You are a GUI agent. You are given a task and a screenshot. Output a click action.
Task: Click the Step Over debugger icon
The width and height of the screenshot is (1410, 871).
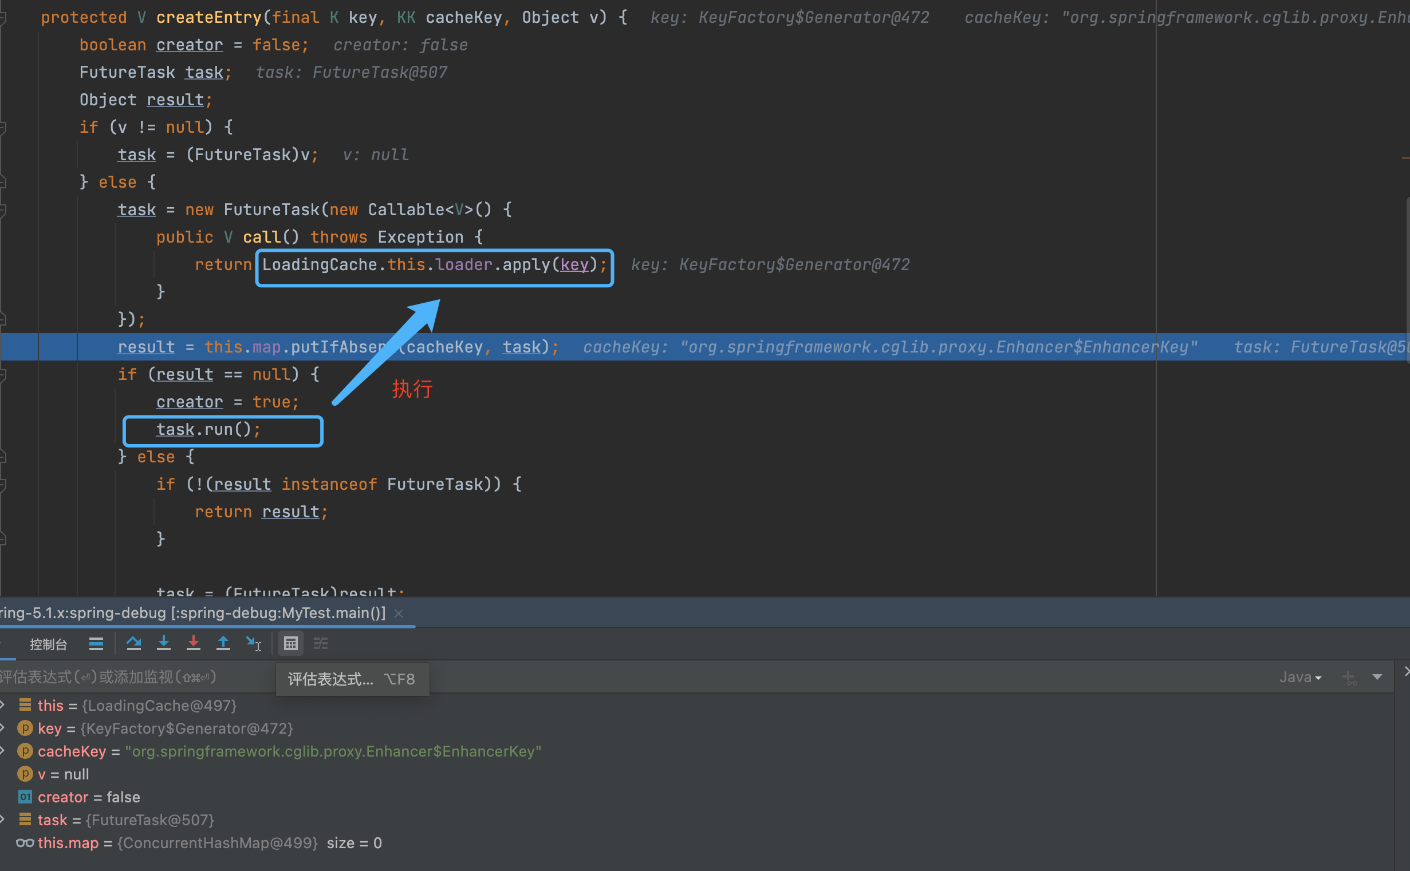coord(134,643)
